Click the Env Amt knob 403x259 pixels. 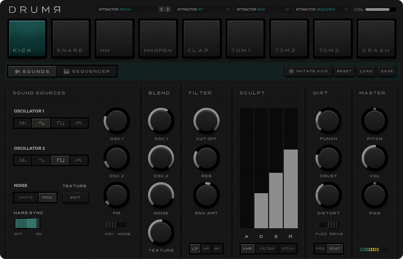tap(207, 195)
